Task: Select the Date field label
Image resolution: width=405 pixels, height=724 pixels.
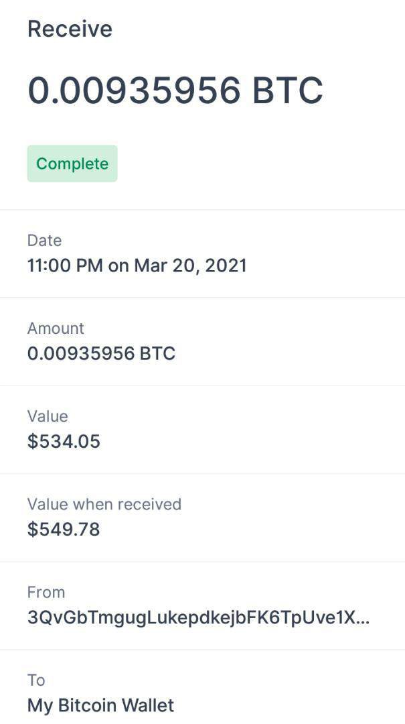Action: [x=44, y=240]
